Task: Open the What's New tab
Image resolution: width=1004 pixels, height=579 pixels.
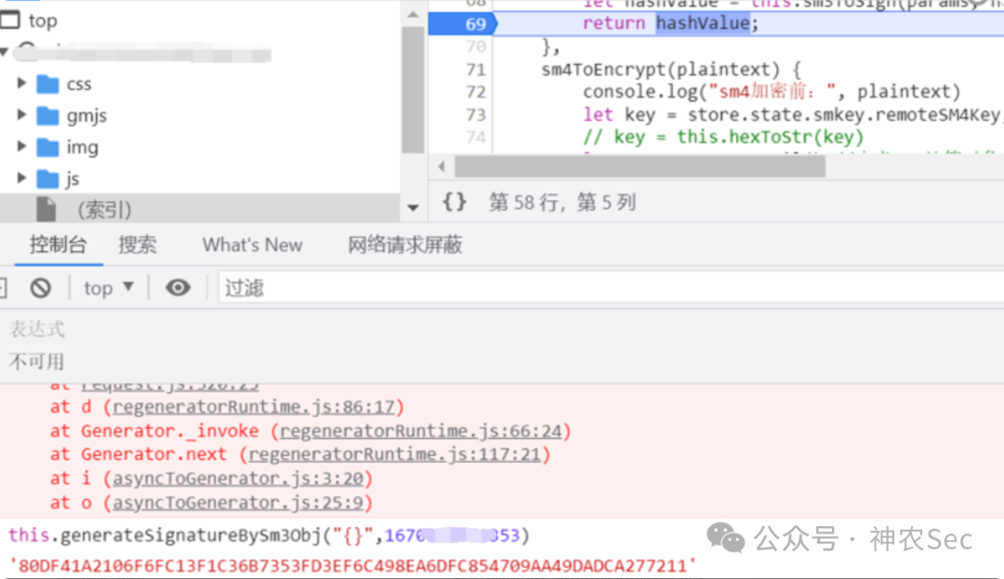Action: point(252,245)
